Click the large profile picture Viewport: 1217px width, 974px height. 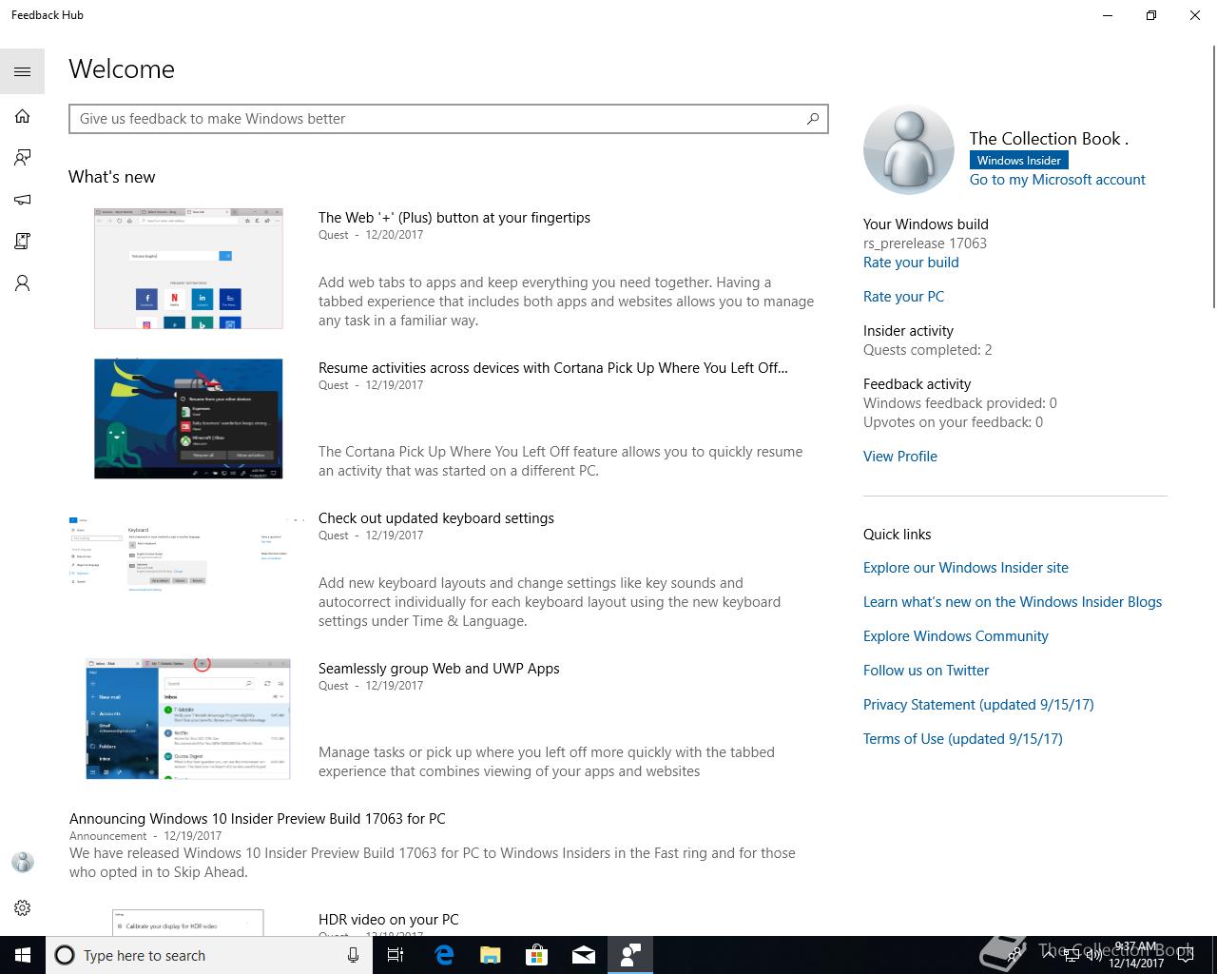[x=908, y=150]
